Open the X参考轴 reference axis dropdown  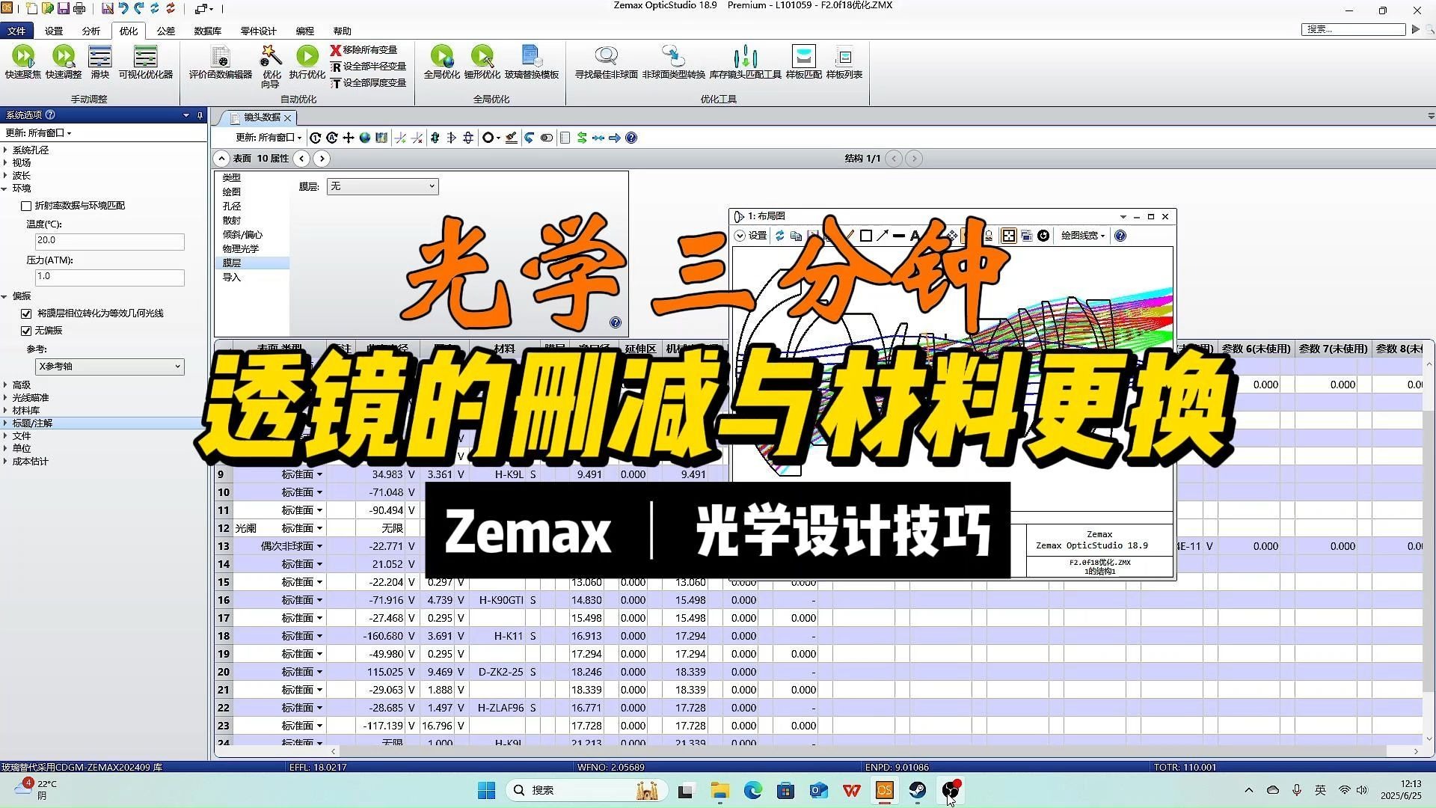[109, 367]
